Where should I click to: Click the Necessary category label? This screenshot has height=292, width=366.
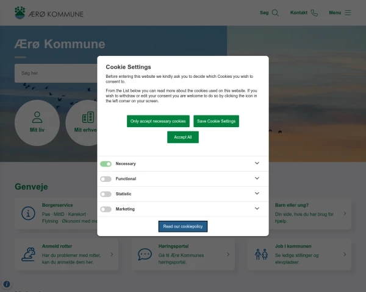point(126,164)
